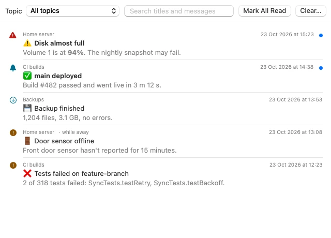Click the timestamp 23 Oct 2026 at 13:08
This screenshot has width=331, height=238.
point(295,132)
